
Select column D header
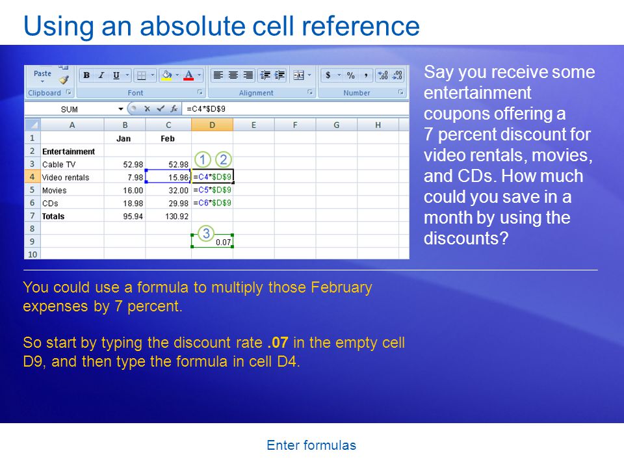click(212, 125)
